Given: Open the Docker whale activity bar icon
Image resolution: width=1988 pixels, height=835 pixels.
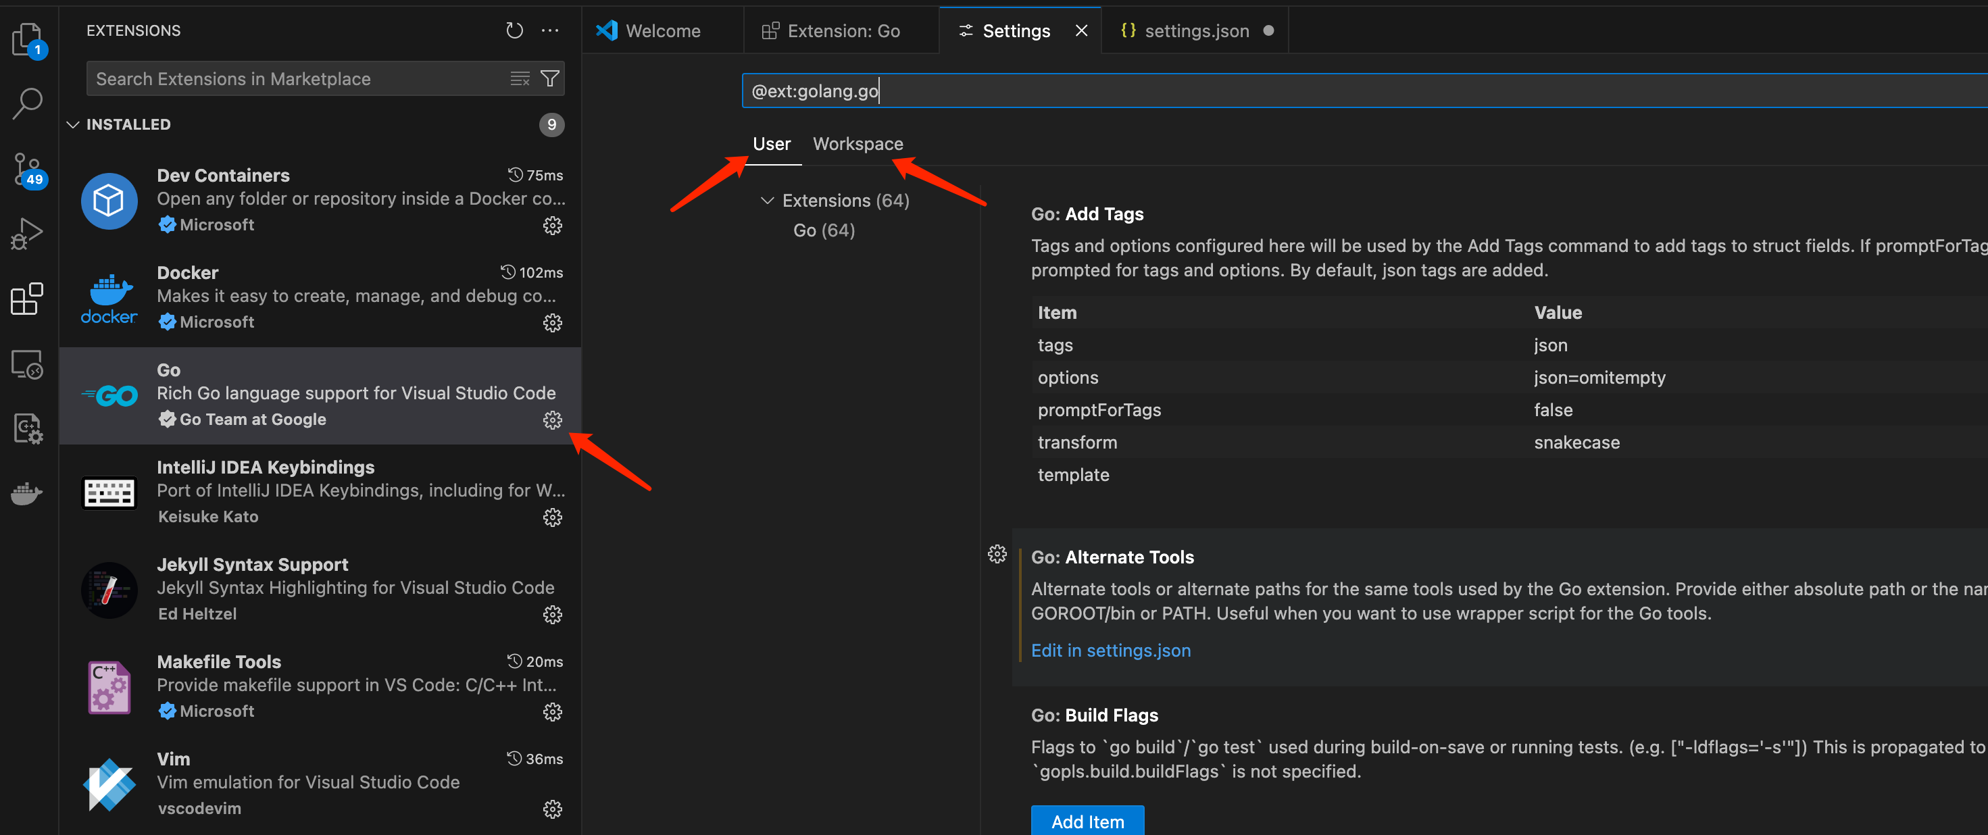Looking at the screenshot, I should point(28,493).
